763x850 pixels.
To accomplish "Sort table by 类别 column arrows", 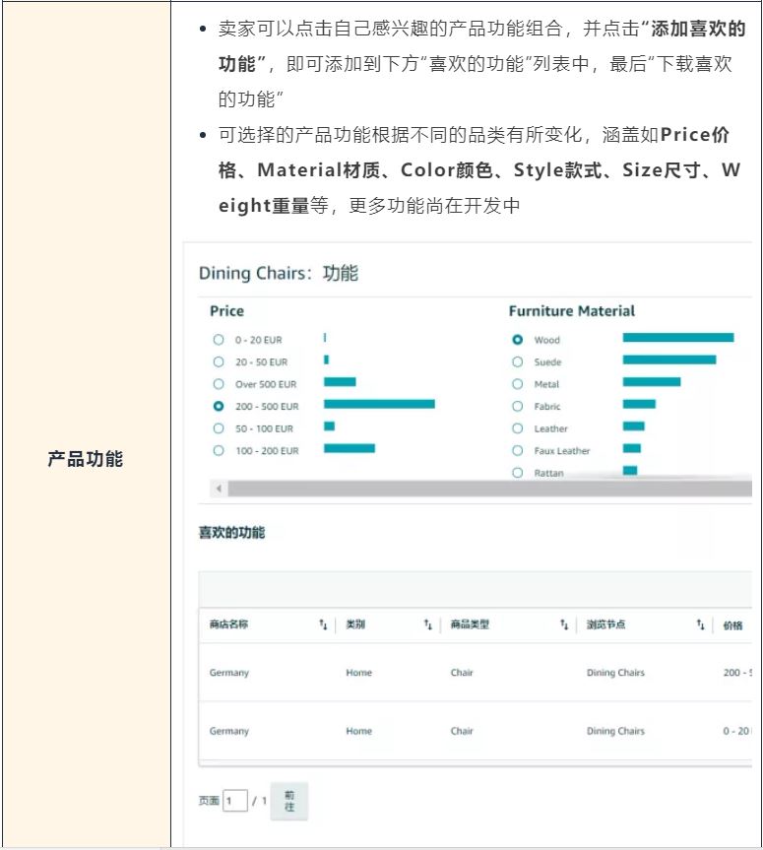I will tap(427, 624).
